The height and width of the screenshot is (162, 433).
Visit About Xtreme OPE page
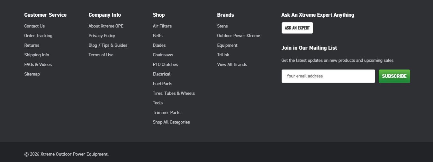pyautogui.click(x=106, y=26)
